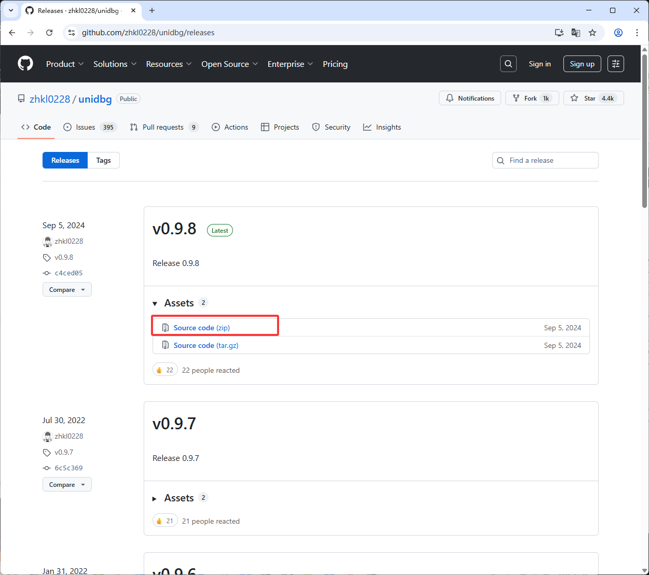The image size is (649, 575).
Task: Click the tag icon next to v0.9.8
Action: [47, 258]
